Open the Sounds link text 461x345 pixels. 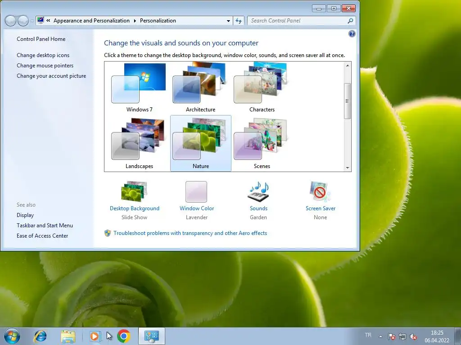point(258,208)
